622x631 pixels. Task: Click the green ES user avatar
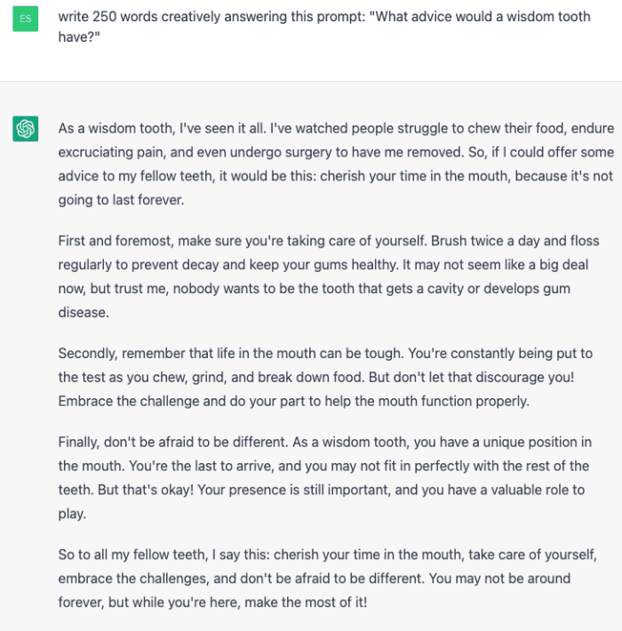(26, 18)
